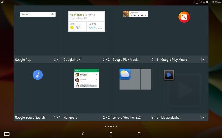Go to the fifth widget page dot

point(117,126)
